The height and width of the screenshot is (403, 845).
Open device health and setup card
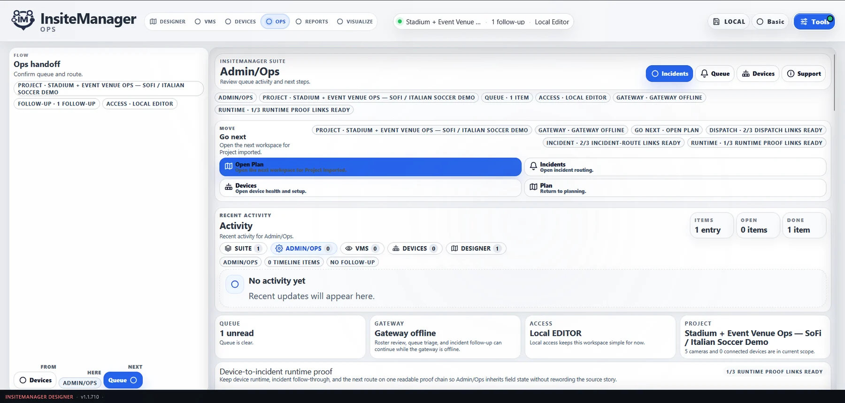coord(370,188)
